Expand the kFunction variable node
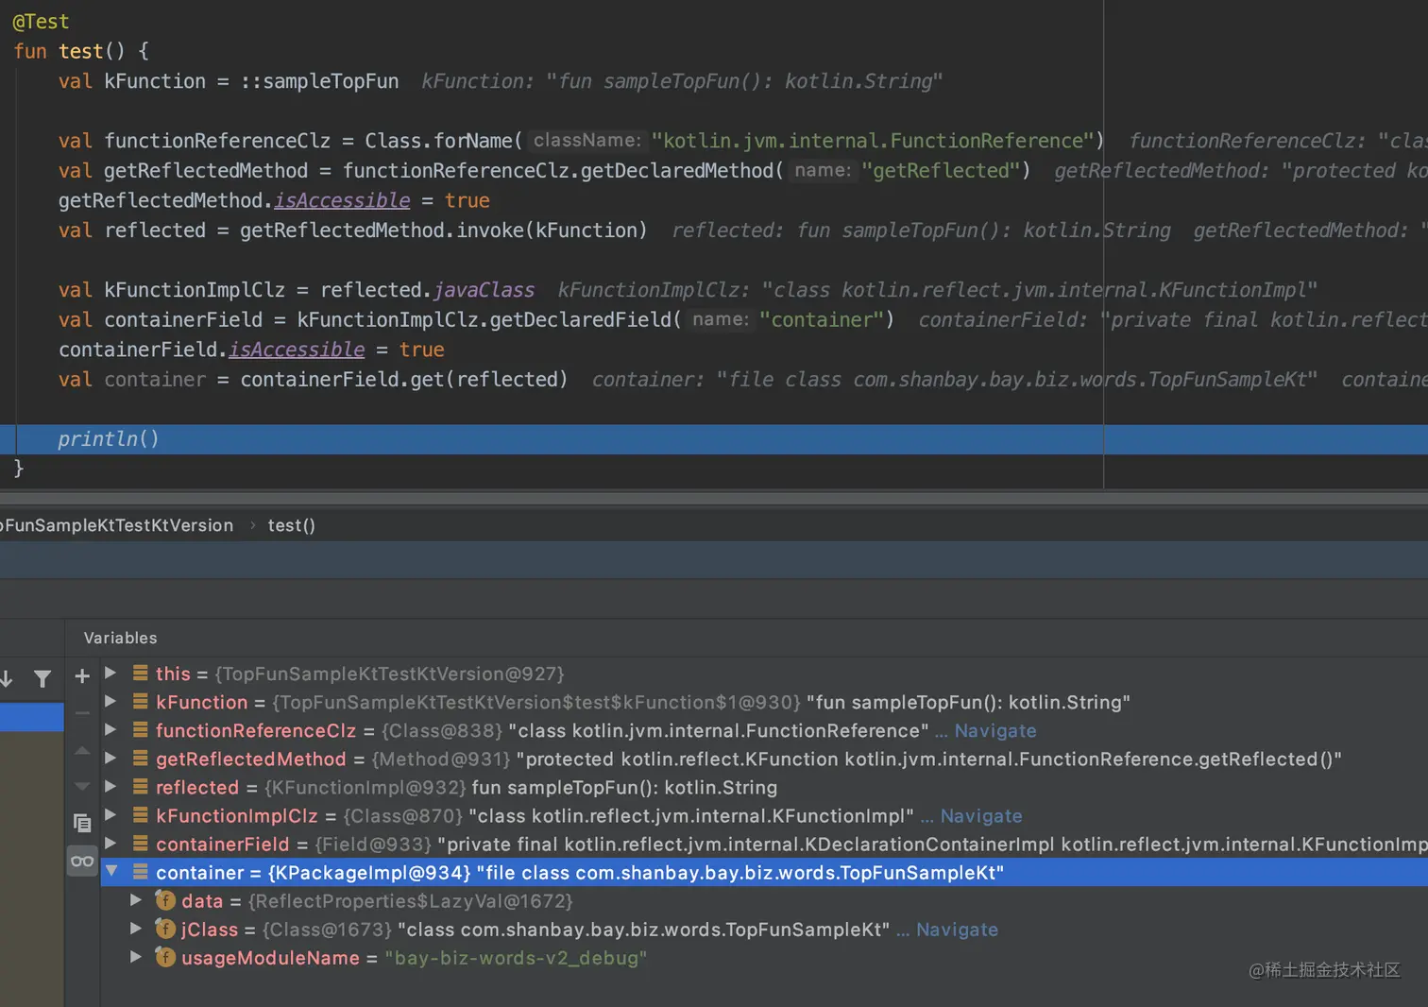 [x=110, y=701]
